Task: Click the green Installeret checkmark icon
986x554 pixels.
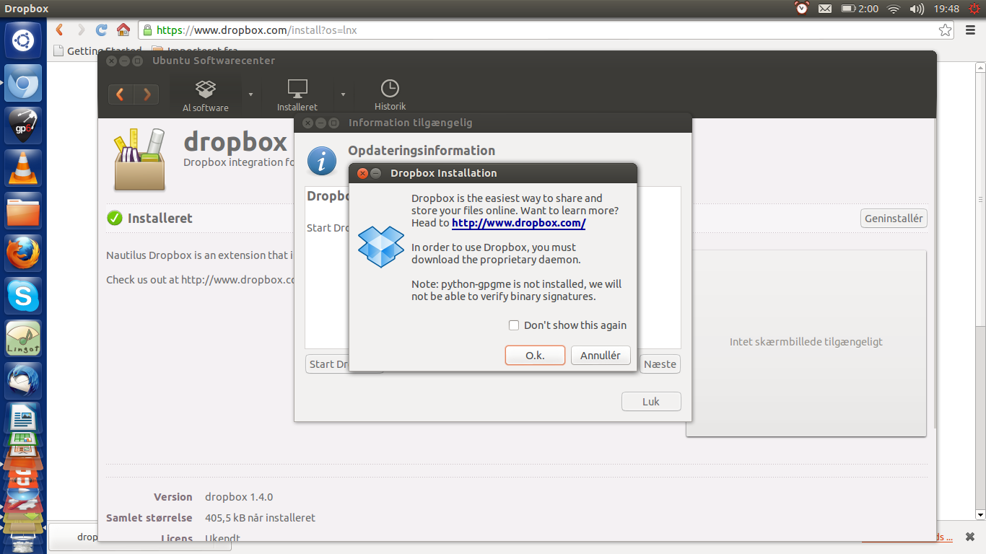Action: tap(114, 218)
